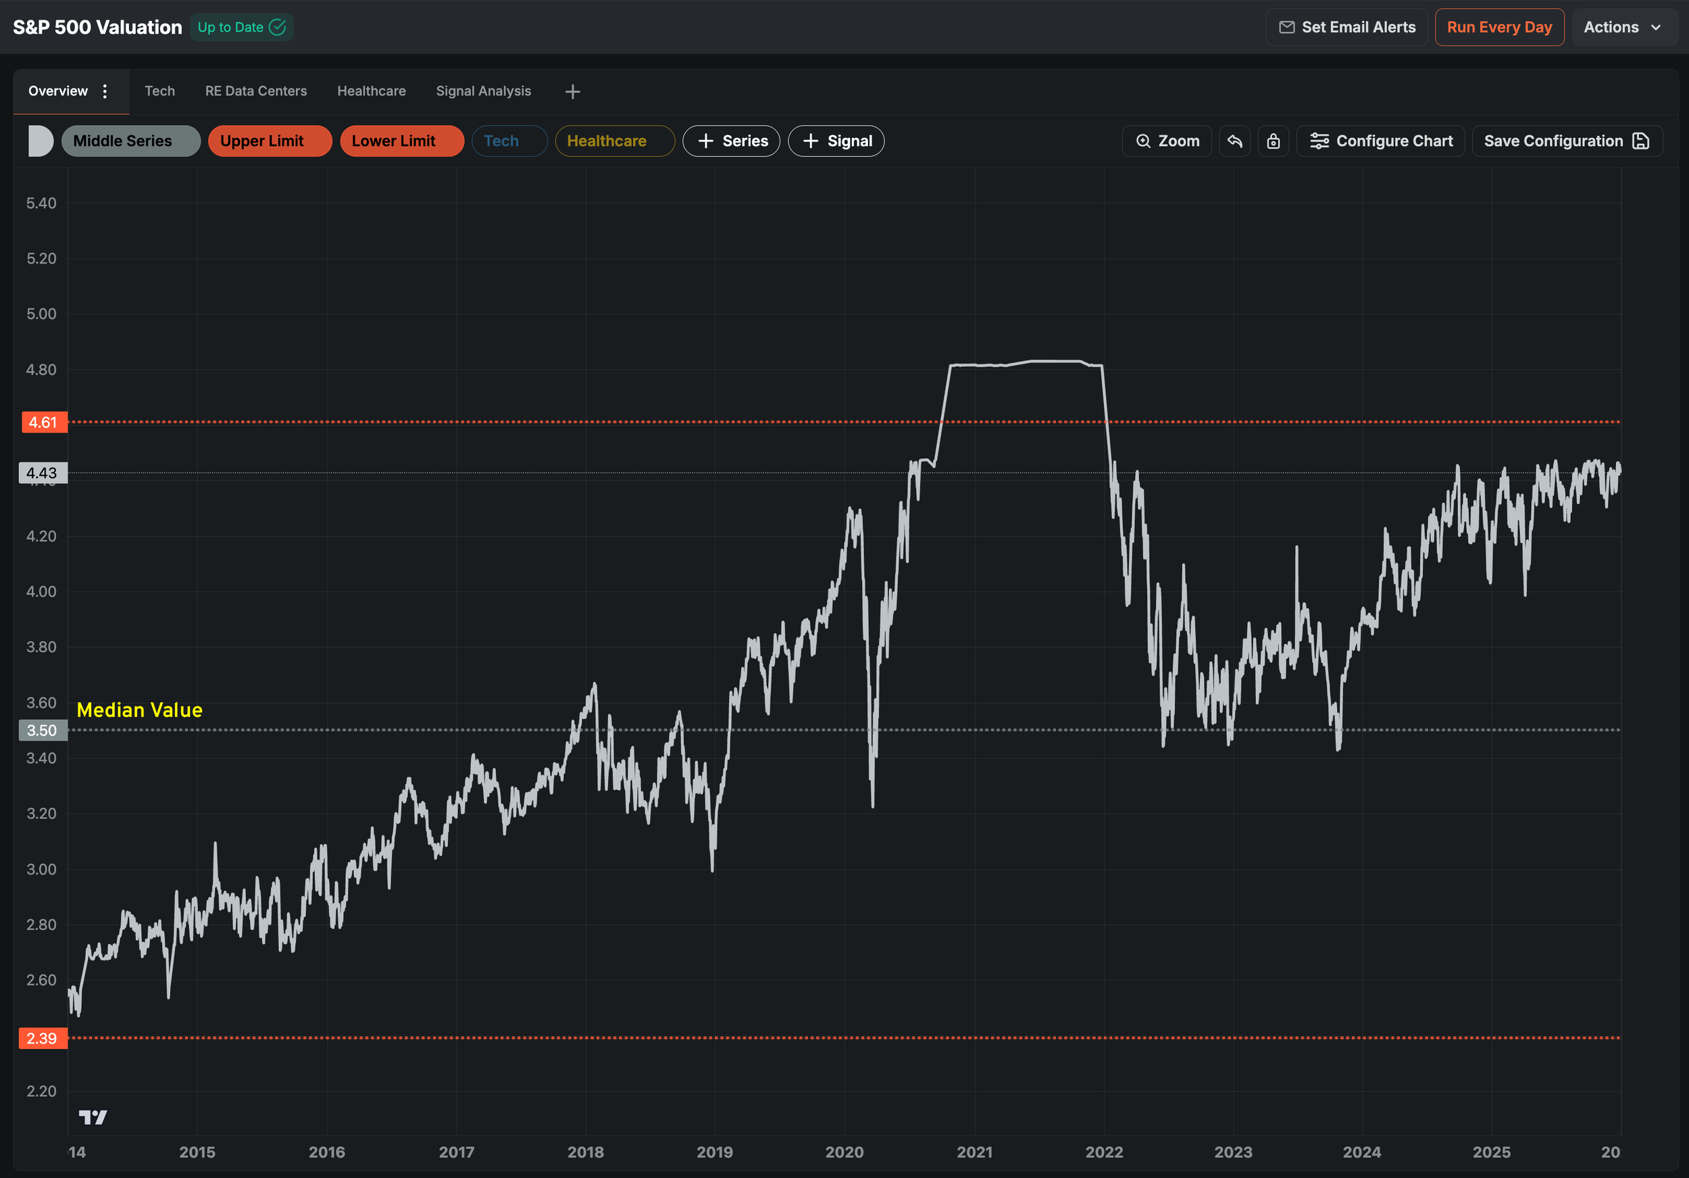
Task: Open Overview tab three-dot menu
Action: (x=105, y=91)
